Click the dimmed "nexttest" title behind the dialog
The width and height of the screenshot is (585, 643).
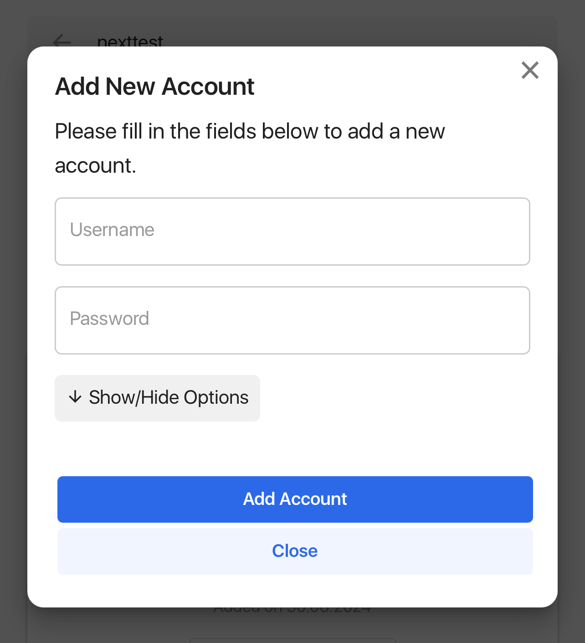click(x=130, y=41)
